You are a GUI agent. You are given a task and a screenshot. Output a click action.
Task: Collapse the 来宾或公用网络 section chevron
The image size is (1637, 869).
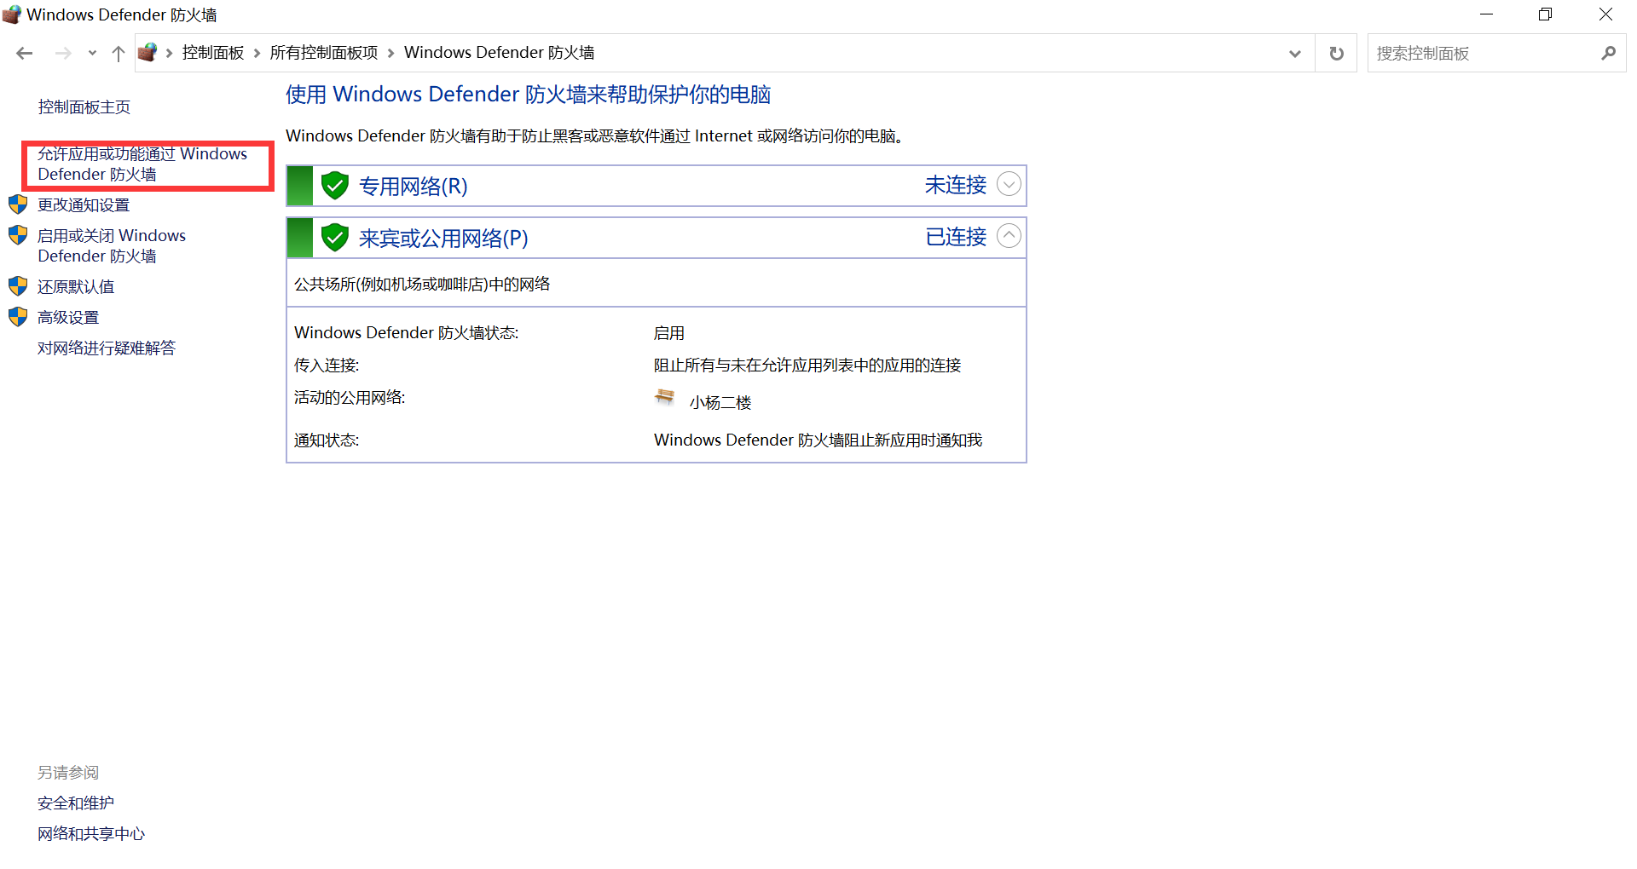pos(1009,236)
